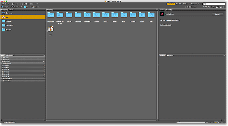228x126 pixels.
Task: Open the Filter panel flyout menu
Action: tap(44, 55)
